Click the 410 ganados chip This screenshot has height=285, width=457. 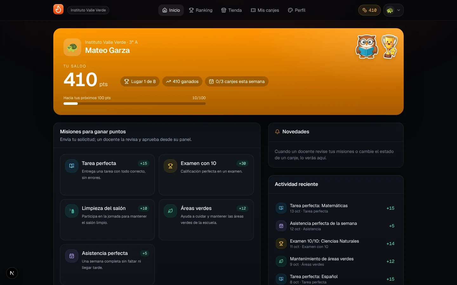click(182, 81)
